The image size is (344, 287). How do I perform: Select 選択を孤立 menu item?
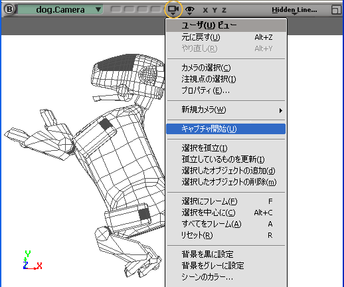point(226,148)
